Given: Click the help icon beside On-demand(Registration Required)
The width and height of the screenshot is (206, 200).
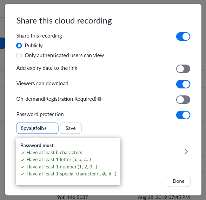Looking at the screenshot, I should (x=99, y=99).
